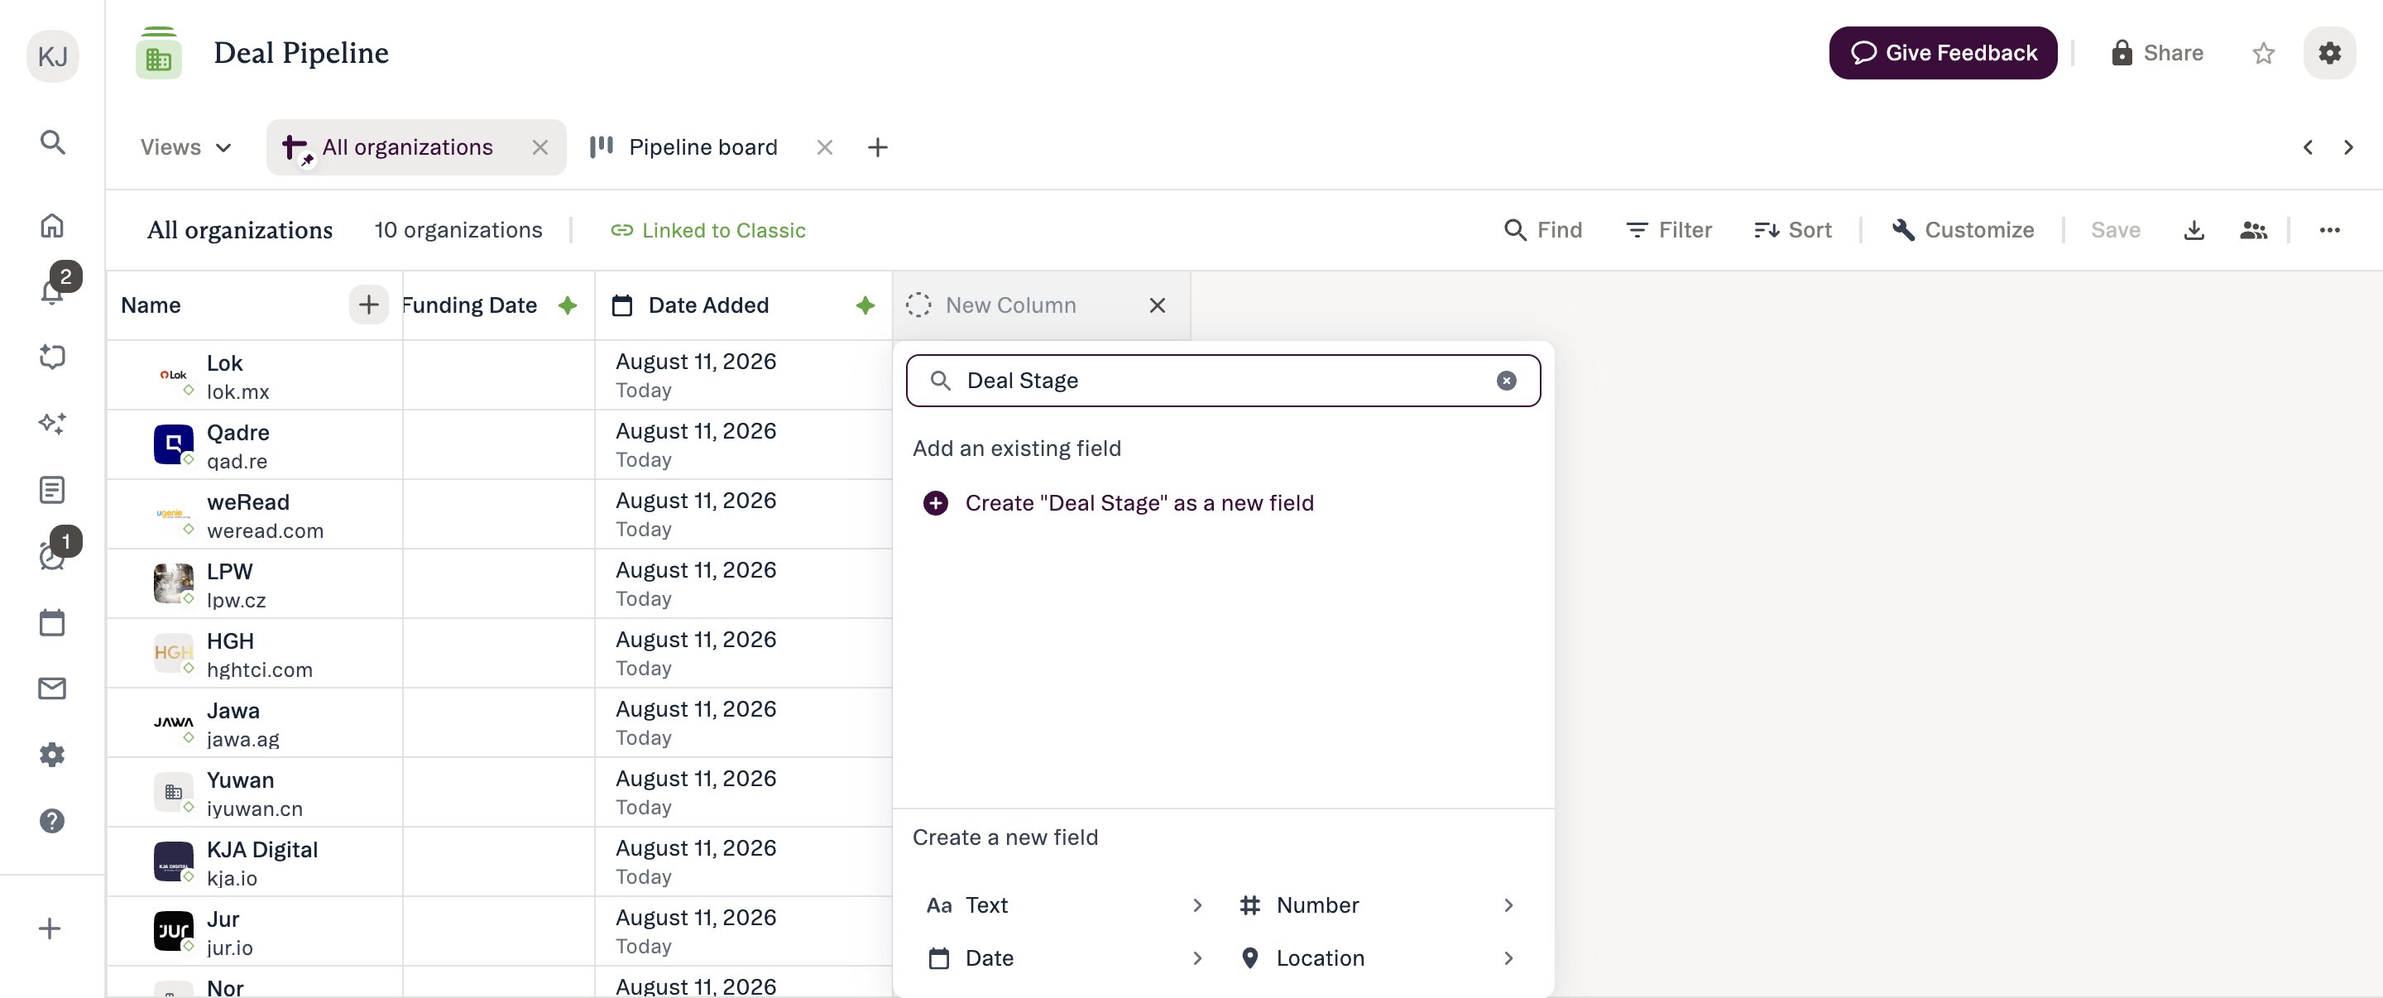The image size is (2383, 998).
Task: Open the sidebar settings gear
Action: 53,755
